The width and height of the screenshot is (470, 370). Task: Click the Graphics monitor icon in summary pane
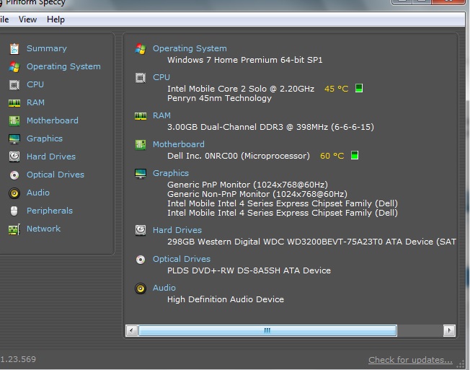141,173
